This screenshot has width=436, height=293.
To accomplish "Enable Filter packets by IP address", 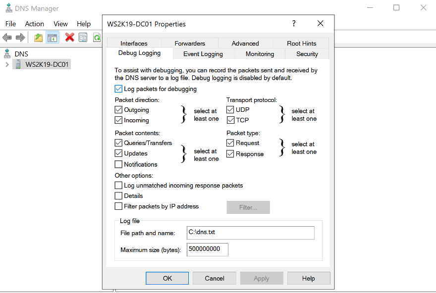I will 118,206.
